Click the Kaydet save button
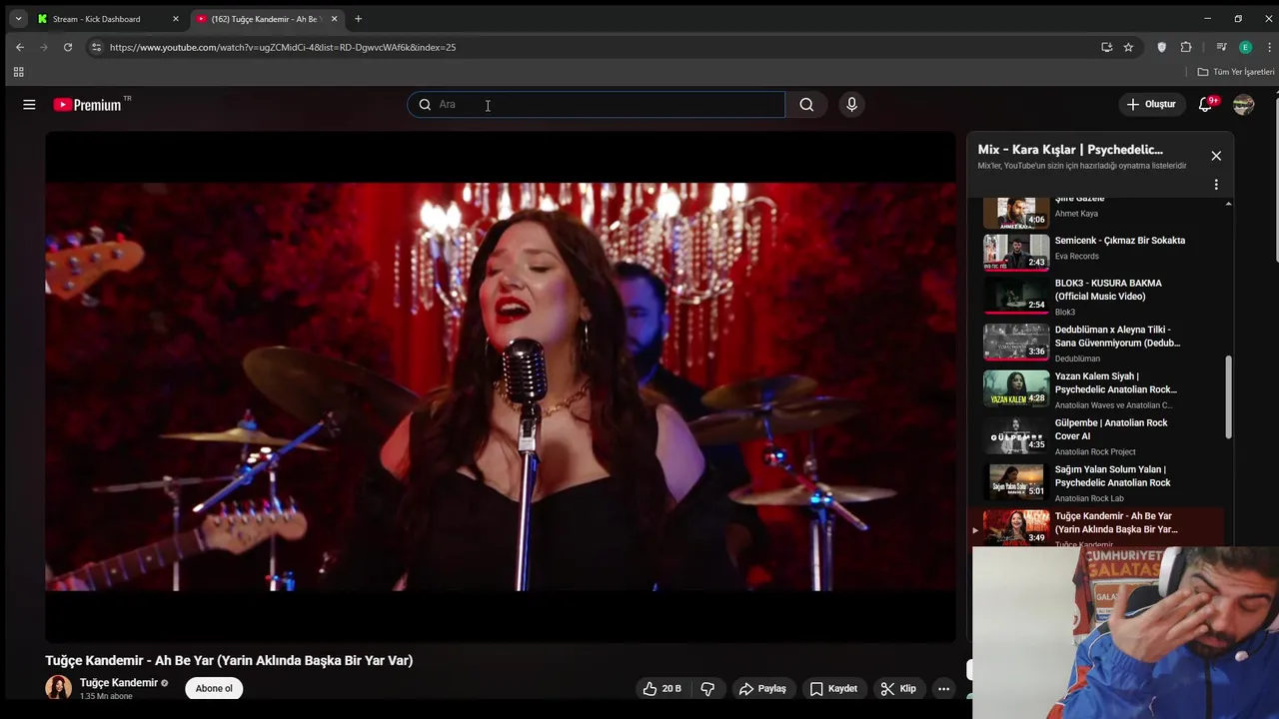Viewport: 1279px width, 719px height. point(833,688)
